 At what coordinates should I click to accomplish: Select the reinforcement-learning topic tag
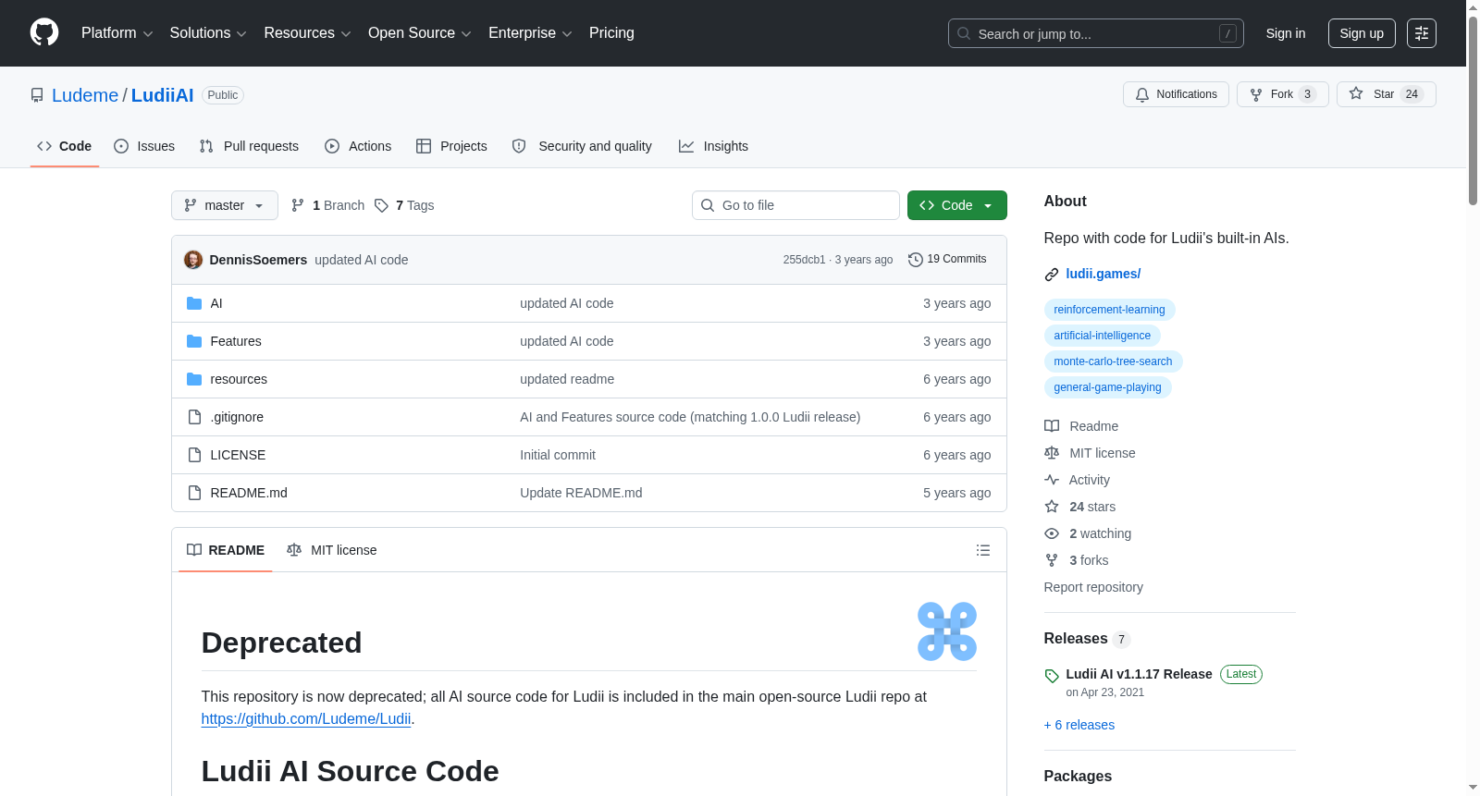coord(1109,310)
